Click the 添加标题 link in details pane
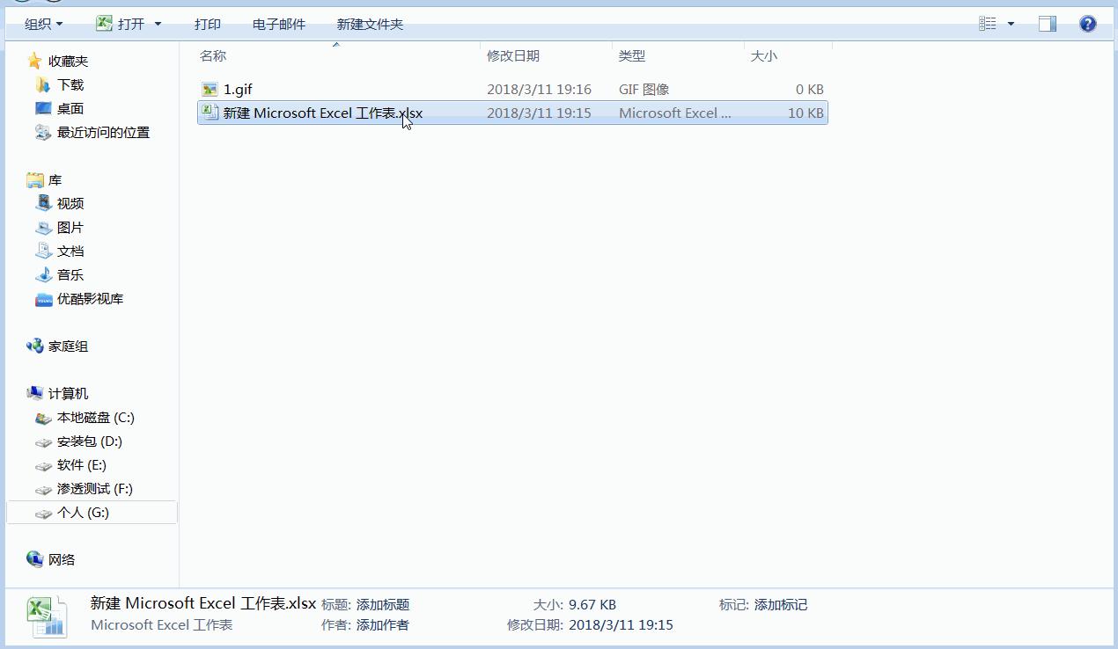 [386, 604]
